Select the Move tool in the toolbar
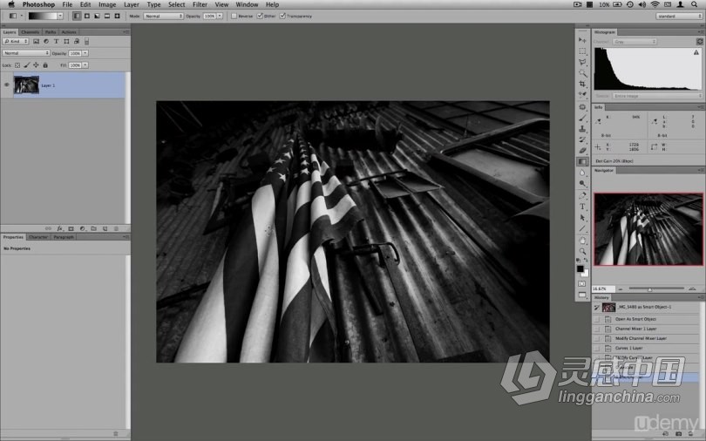 [582, 40]
